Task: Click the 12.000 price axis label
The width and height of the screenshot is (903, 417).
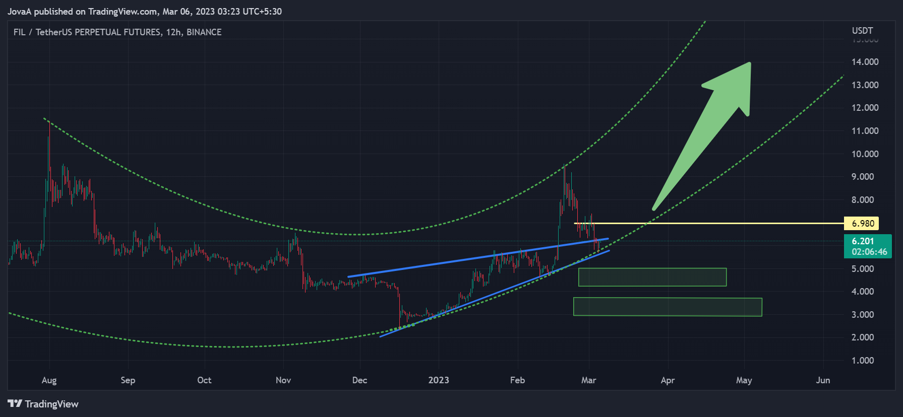Action: pyautogui.click(x=865, y=108)
